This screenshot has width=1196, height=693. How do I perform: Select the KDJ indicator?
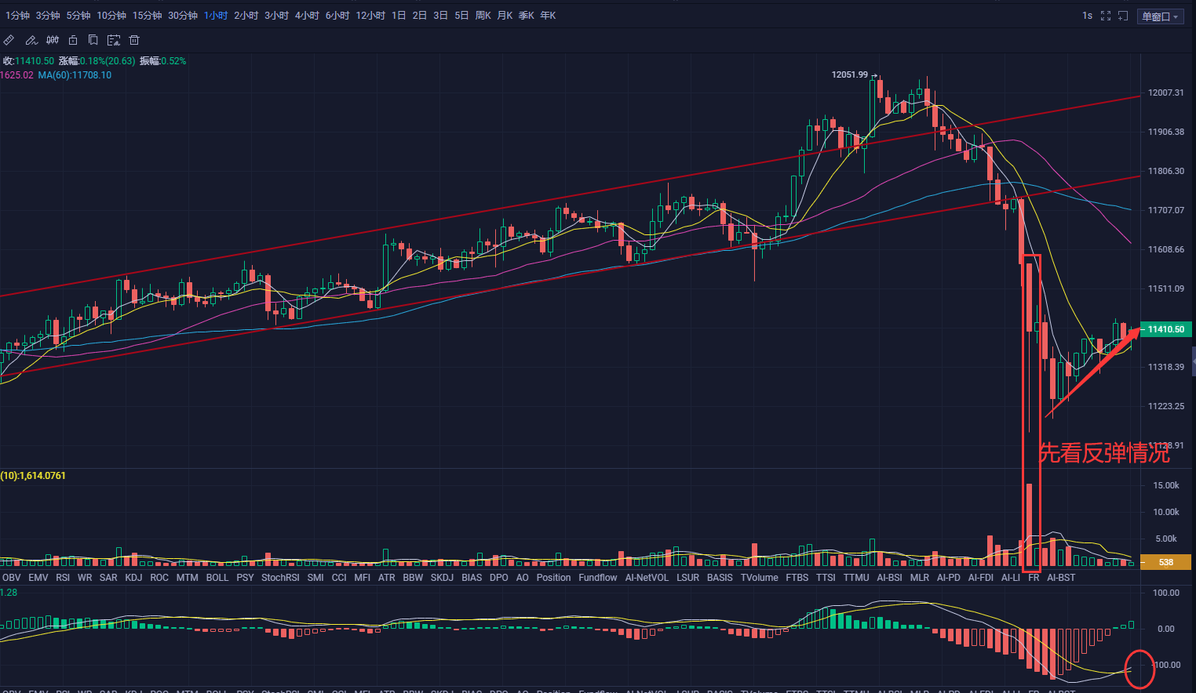click(x=133, y=578)
